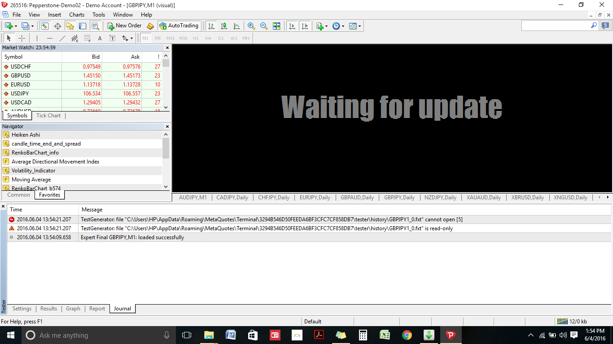The image size is (613, 344).
Task: Switch timeframe to D1
Action: [221, 38]
